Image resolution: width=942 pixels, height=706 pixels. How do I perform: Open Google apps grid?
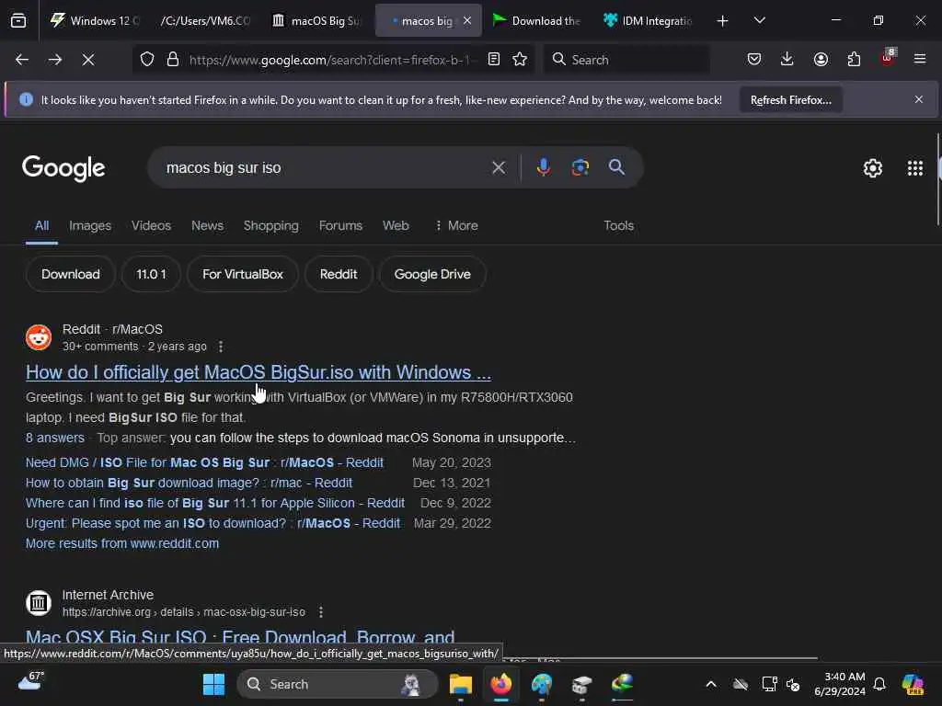click(915, 168)
